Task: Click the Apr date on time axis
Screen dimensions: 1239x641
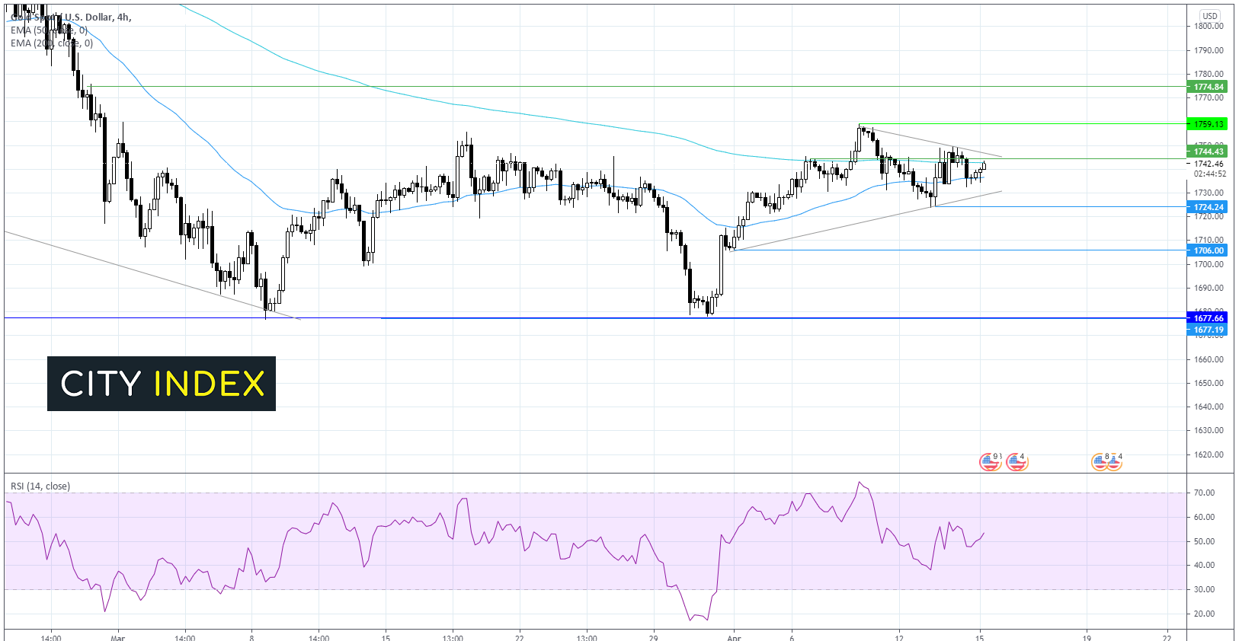Action: coord(734,637)
